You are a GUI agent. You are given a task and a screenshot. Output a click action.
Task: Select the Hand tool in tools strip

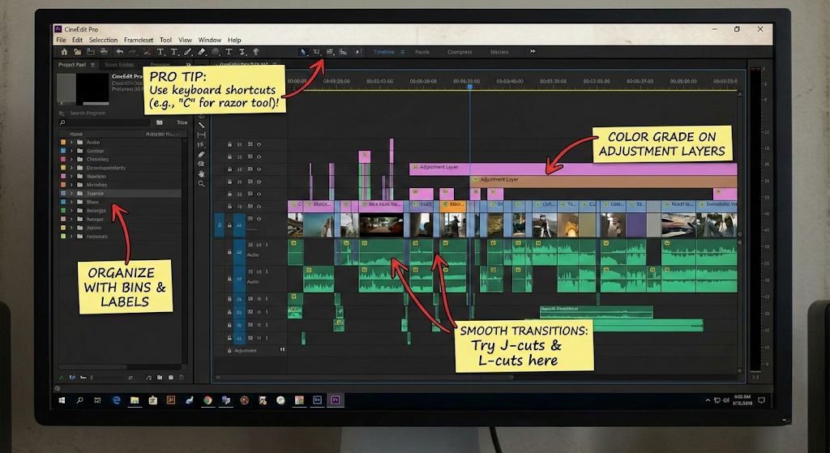click(202, 173)
